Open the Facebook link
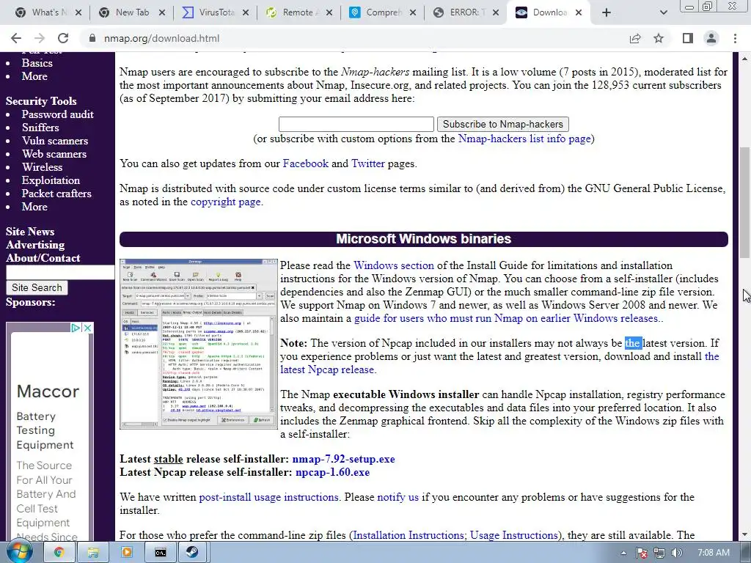751x563 pixels. (306, 163)
